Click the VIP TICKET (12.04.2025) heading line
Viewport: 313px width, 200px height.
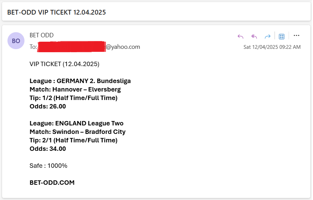tap(64, 64)
